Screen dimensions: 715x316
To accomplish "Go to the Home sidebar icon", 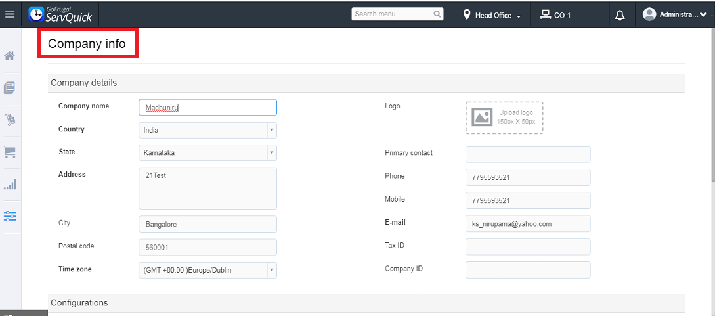I will coord(10,56).
